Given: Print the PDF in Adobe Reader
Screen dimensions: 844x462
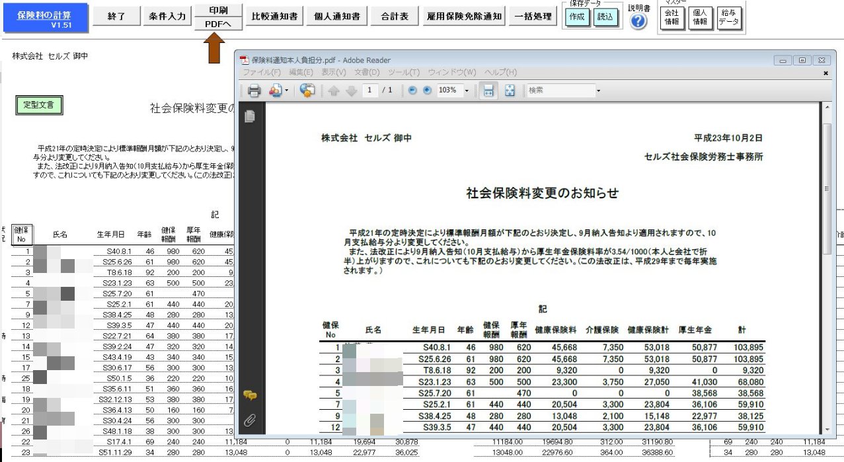Looking at the screenshot, I should (254, 91).
